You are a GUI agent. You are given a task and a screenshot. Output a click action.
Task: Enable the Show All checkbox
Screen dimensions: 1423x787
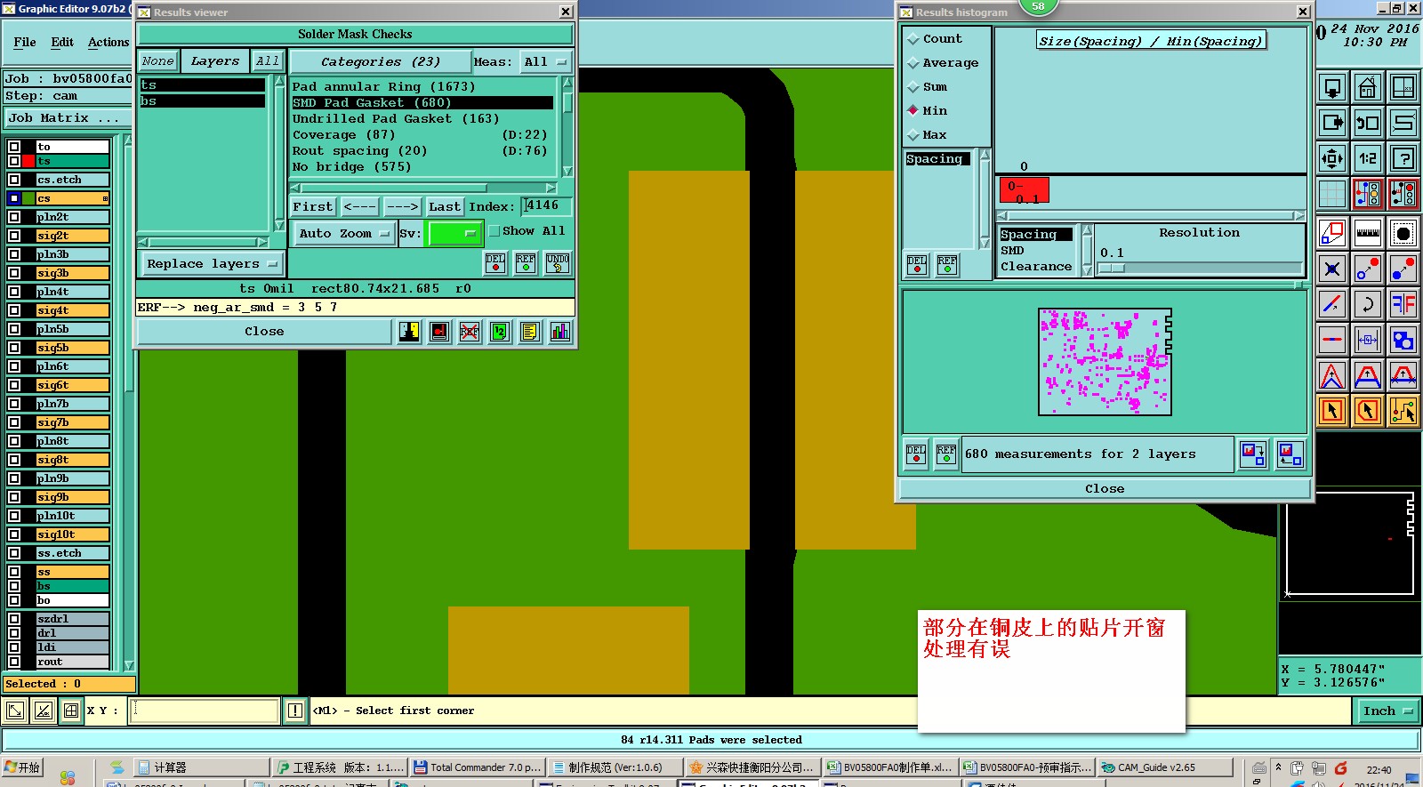point(494,231)
